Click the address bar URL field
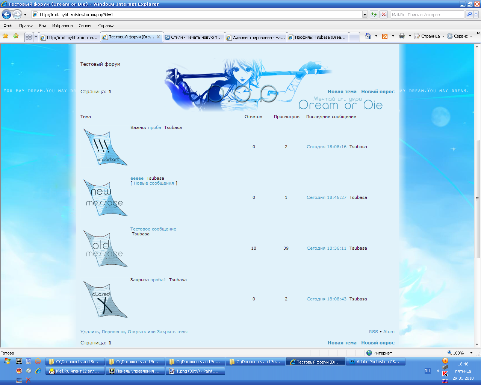Screen dimensions: 481x385 197,15
